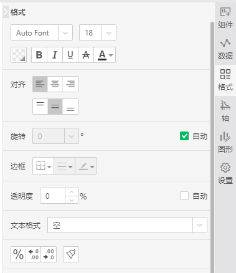Viewport: 236px width, 273px height.
Task: Open the 旋转 angle dropdown
Action: tap(72, 136)
